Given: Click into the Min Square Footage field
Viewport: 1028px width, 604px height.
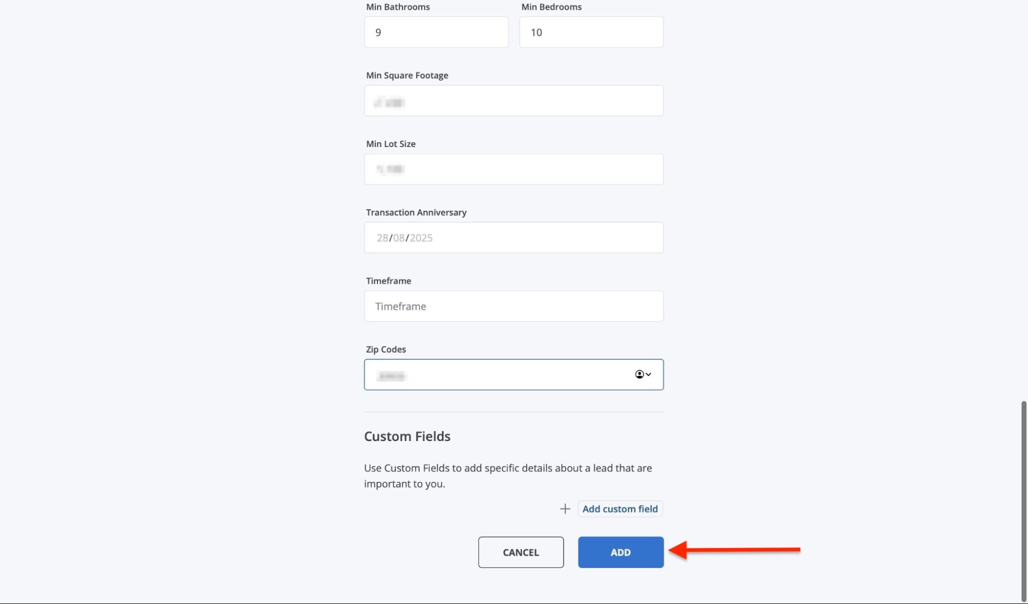Looking at the screenshot, I should tap(513, 101).
